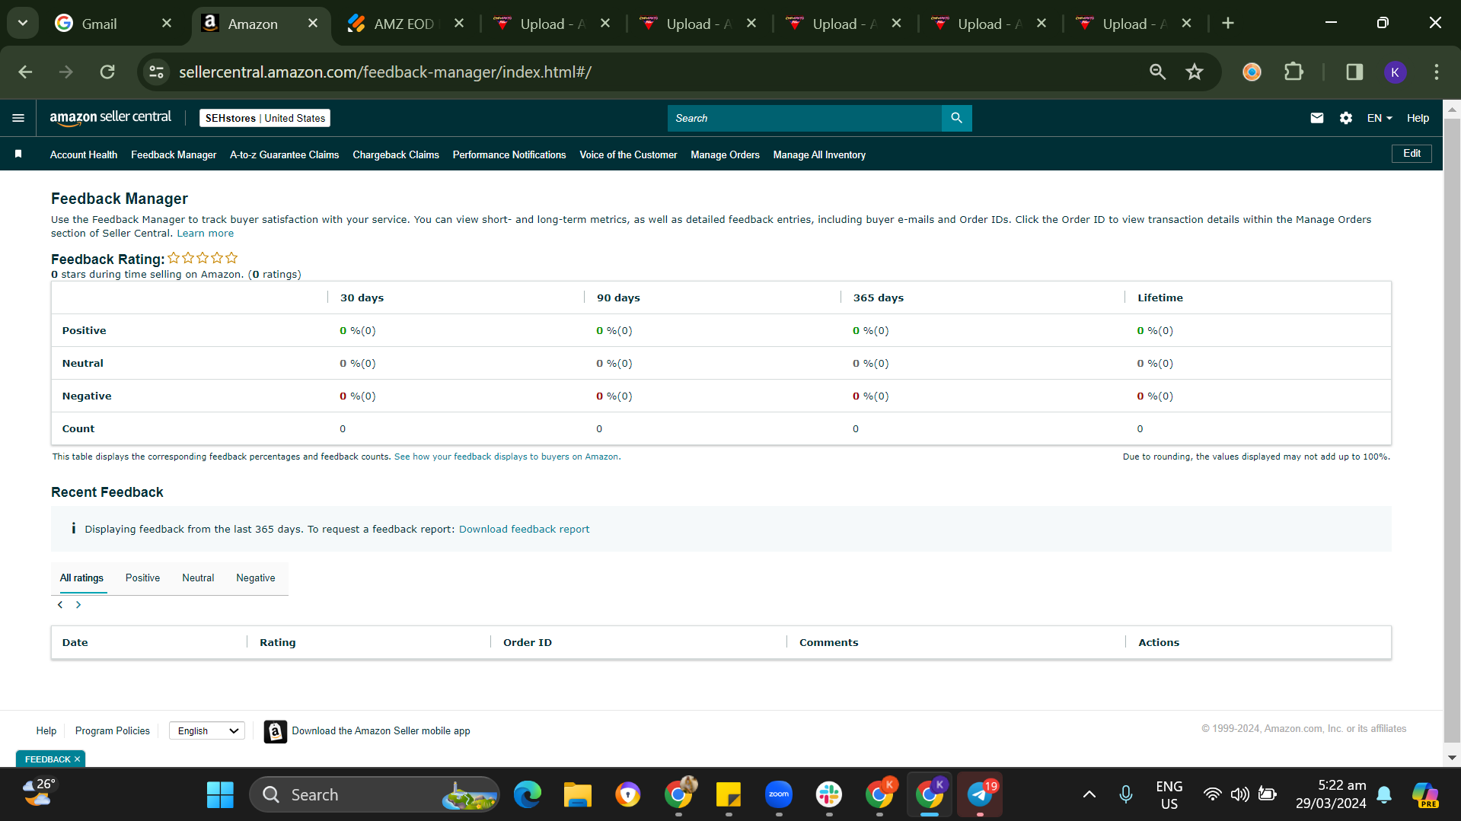Open the browser extensions puzzle icon
This screenshot has width=1461, height=821.
(1294, 72)
